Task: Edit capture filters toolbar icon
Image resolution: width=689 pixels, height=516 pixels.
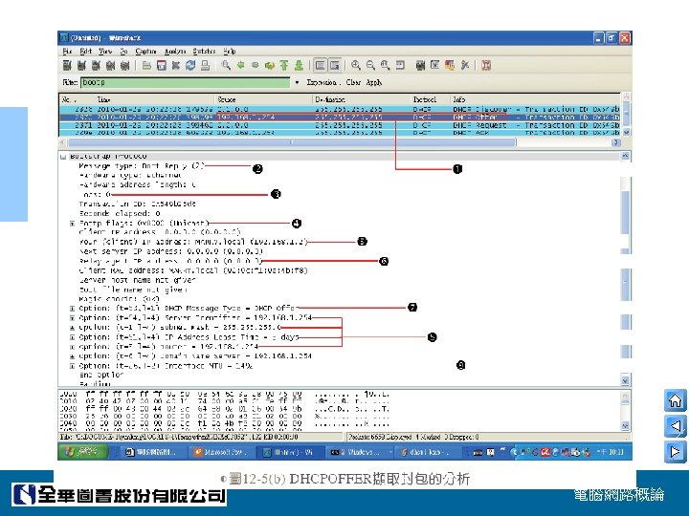Action: [x=420, y=65]
